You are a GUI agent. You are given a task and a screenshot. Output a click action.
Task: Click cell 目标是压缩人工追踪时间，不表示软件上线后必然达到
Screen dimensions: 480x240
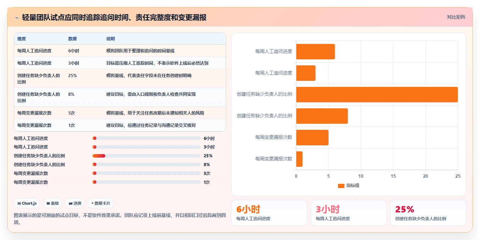(157, 63)
